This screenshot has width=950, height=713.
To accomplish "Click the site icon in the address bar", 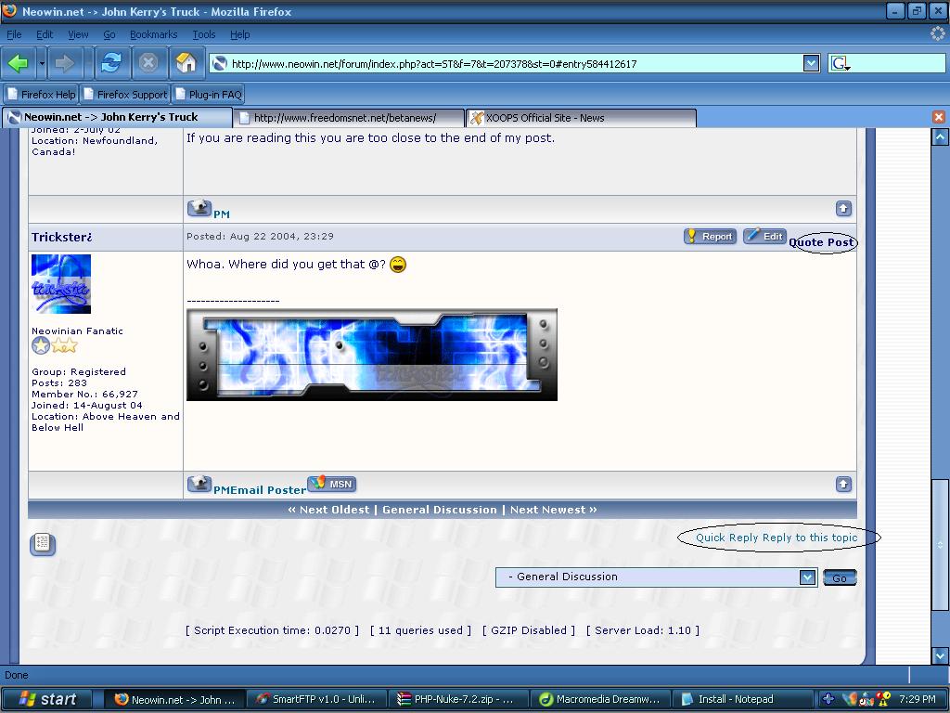I will coord(220,64).
